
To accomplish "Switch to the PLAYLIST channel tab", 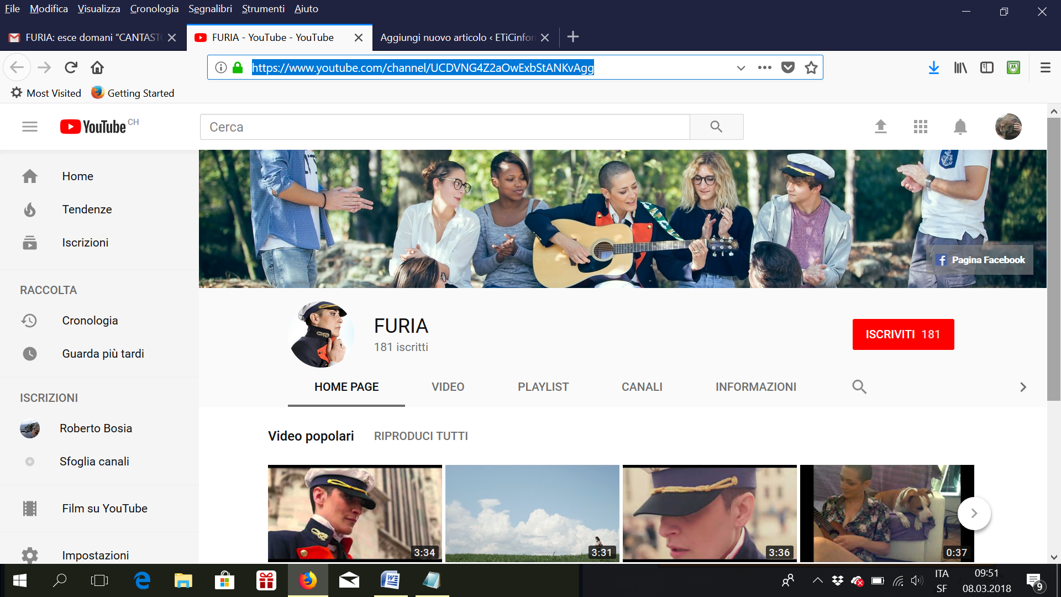I will tap(543, 387).
